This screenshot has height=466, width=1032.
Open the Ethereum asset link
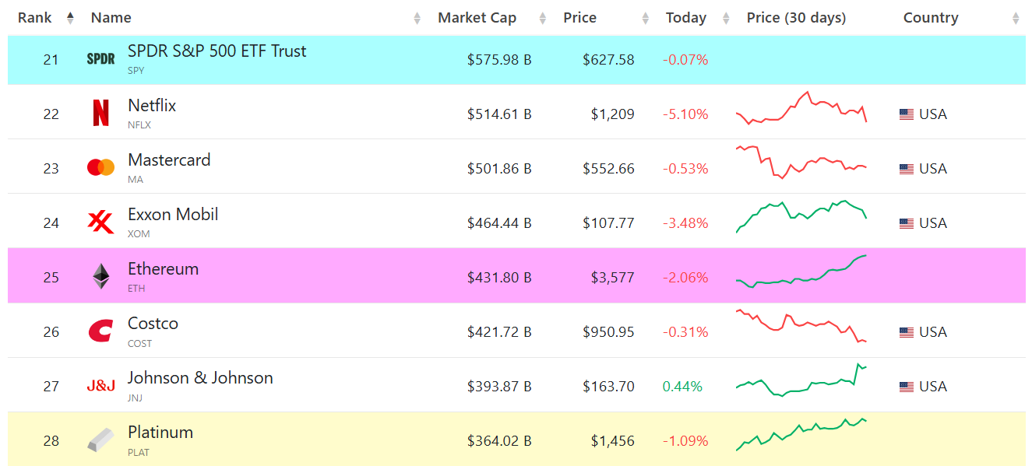tap(164, 269)
